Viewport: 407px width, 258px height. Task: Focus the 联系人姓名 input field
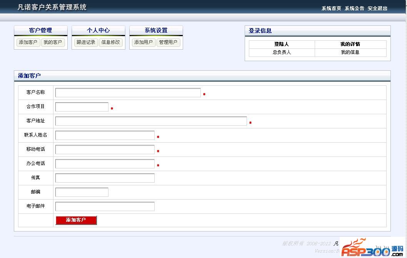(x=105, y=135)
